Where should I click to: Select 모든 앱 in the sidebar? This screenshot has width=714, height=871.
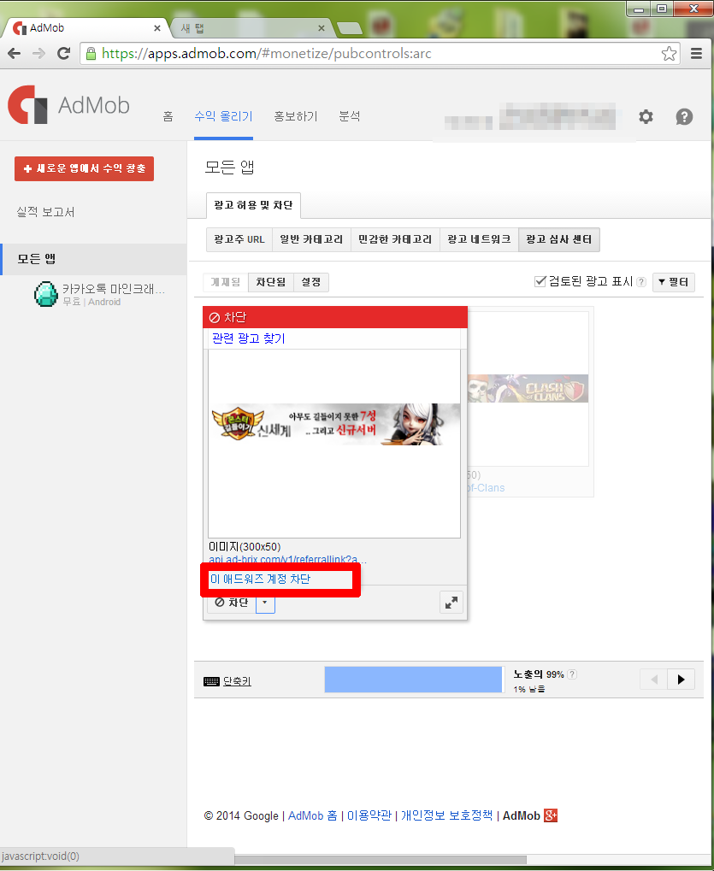pos(93,259)
